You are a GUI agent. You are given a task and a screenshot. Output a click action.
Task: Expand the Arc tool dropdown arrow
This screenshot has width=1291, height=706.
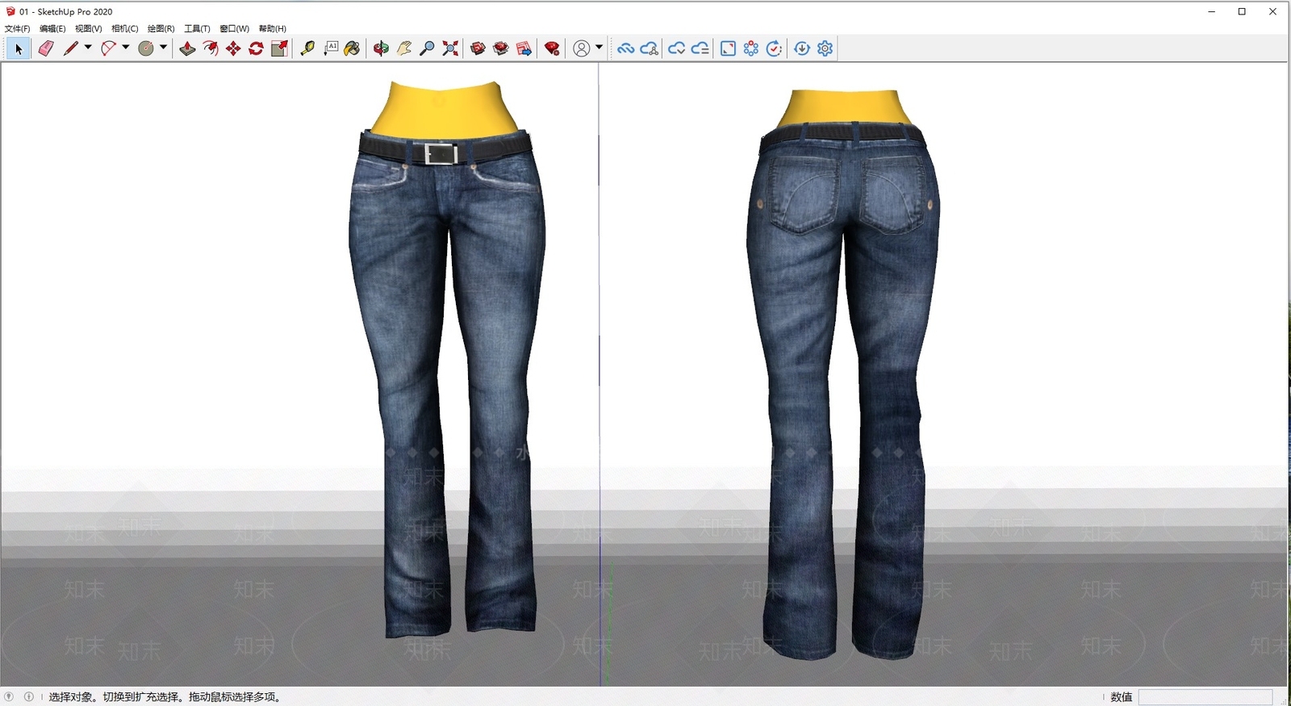tap(125, 47)
